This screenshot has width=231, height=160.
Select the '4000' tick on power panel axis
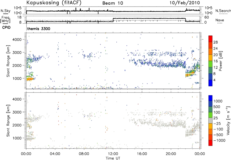pos(17,40)
